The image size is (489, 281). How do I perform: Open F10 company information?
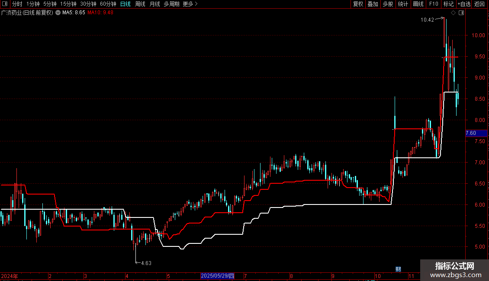[x=434, y=4]
